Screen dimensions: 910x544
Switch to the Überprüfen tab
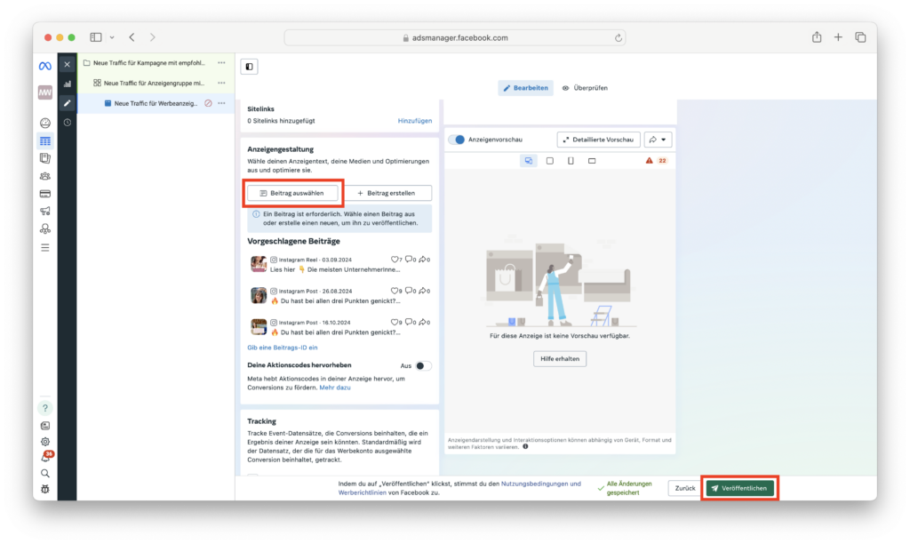tap(585, 88)
